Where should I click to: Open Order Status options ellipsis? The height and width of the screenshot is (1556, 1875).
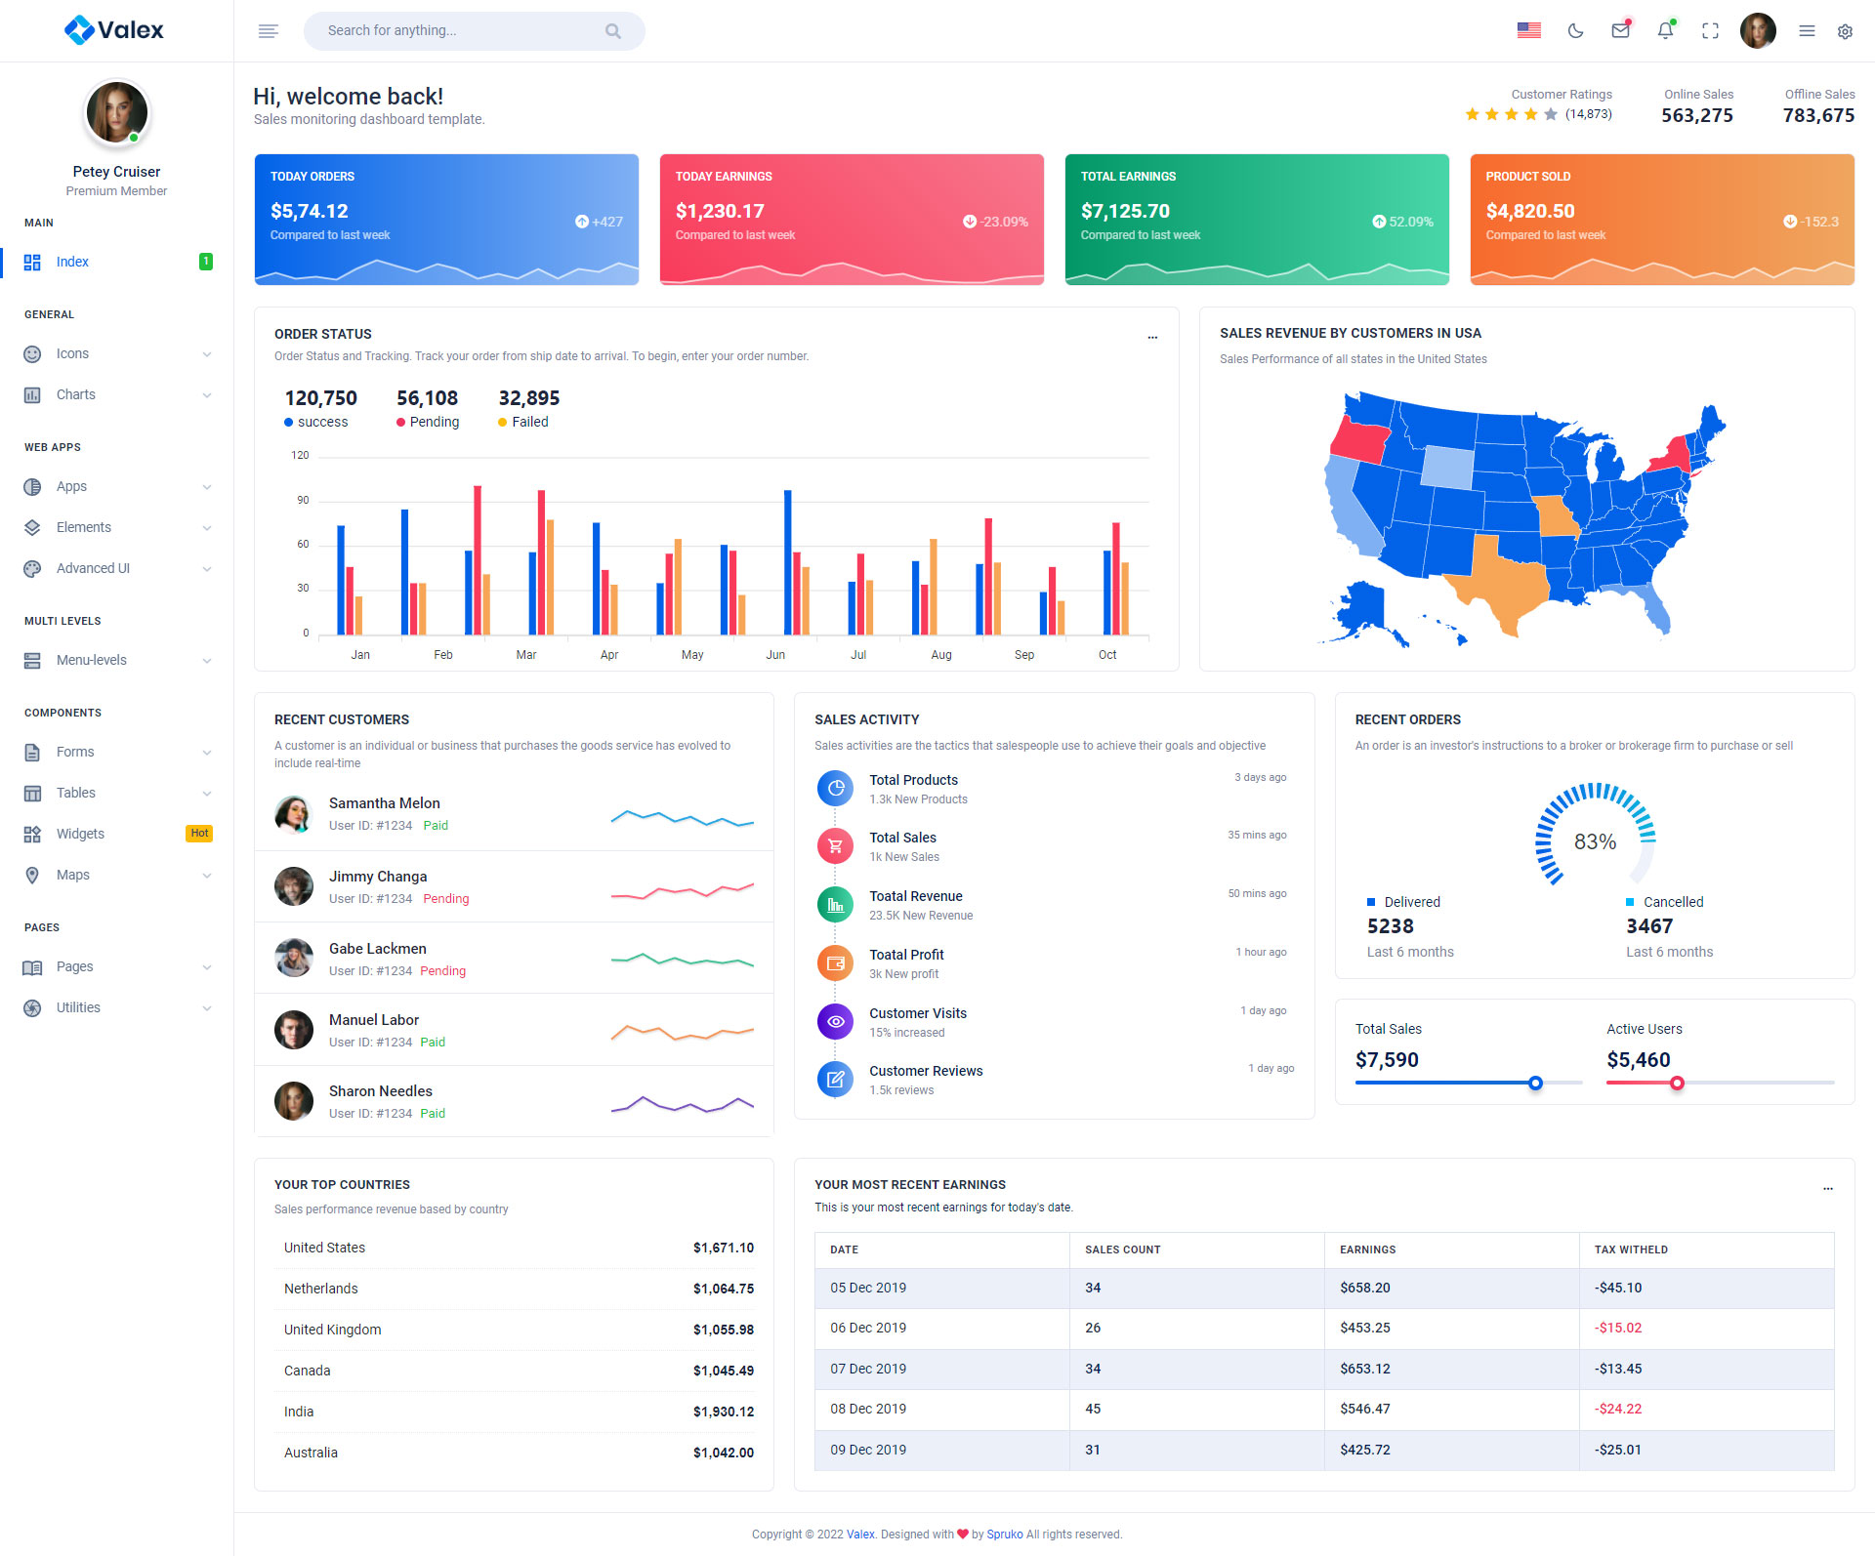tap(1152, 336)
